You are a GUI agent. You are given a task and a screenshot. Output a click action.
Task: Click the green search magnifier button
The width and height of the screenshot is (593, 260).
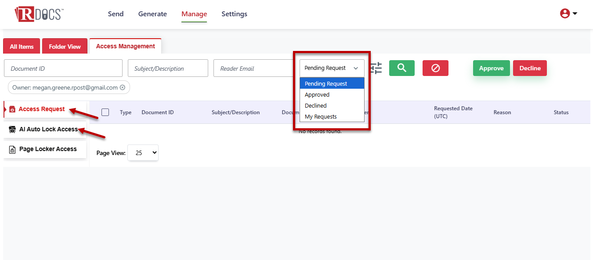[x=401, y=68]
